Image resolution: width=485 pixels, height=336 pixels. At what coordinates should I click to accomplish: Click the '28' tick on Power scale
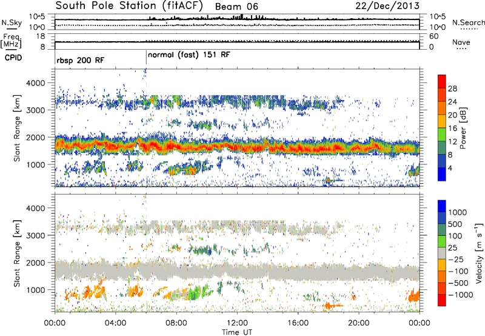(x=452, y=89)
